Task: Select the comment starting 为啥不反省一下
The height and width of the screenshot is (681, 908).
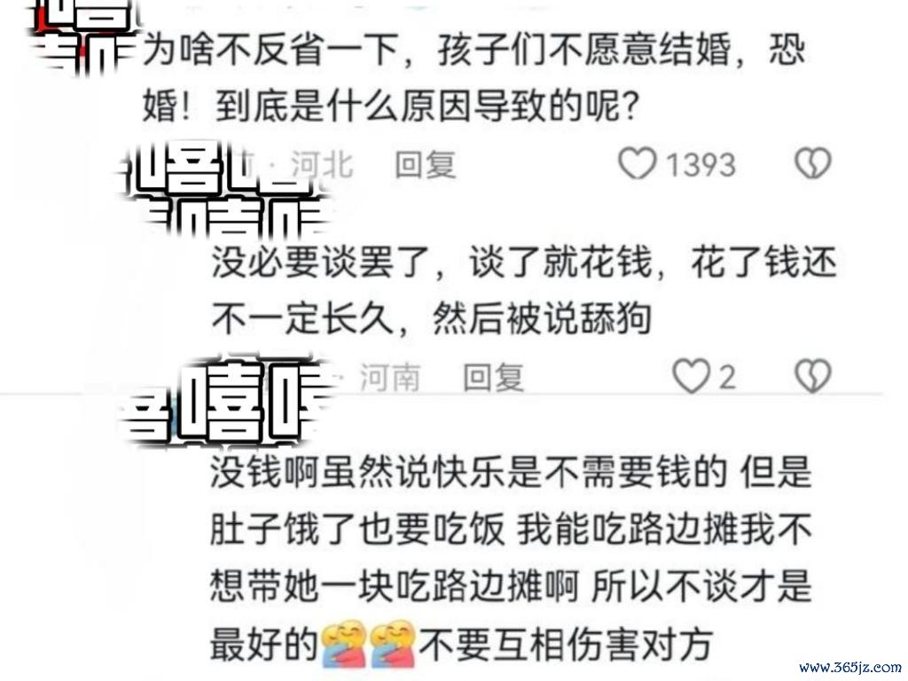Action: click(x=474, y=78)
